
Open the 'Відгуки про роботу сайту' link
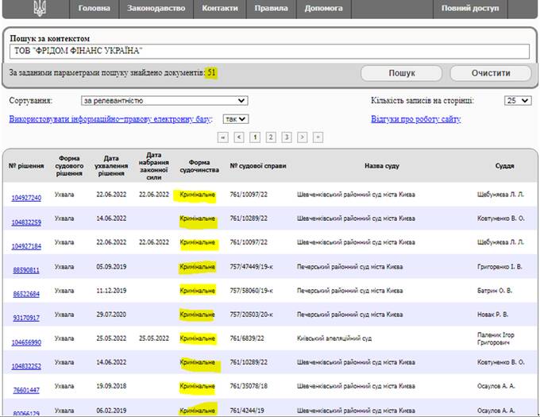pyautogui.click(x=415, y=119)
